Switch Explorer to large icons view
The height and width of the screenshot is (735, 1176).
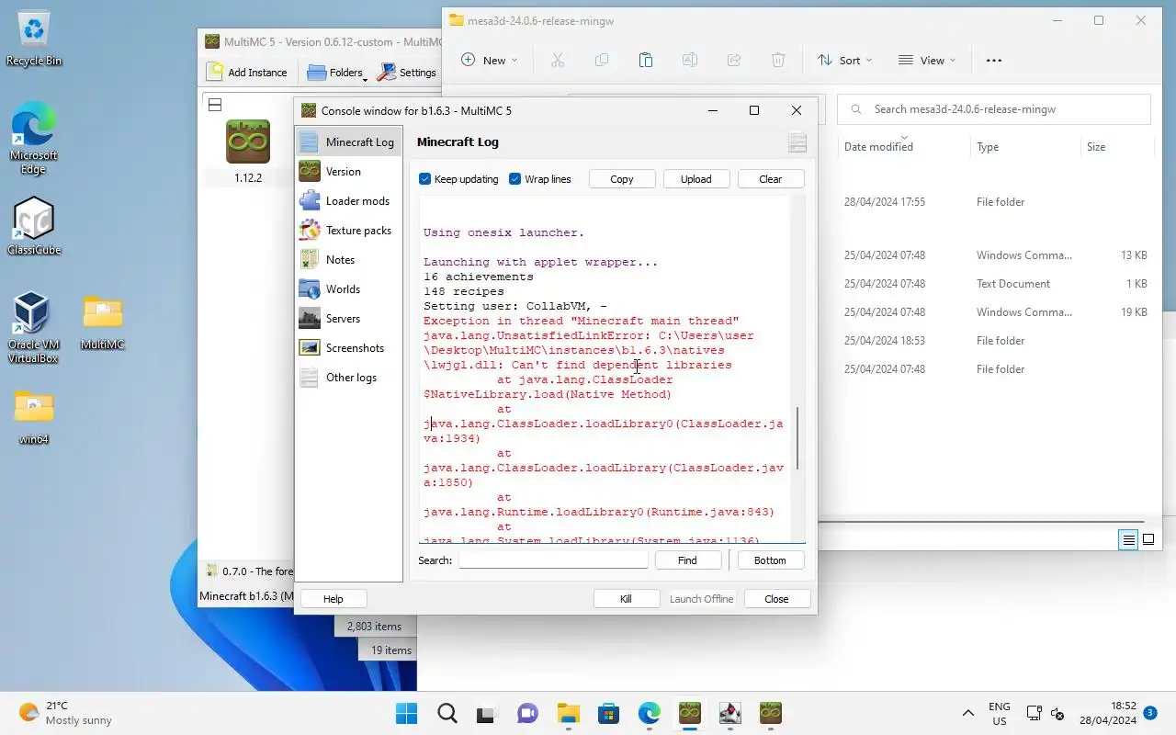(1148, 540)
